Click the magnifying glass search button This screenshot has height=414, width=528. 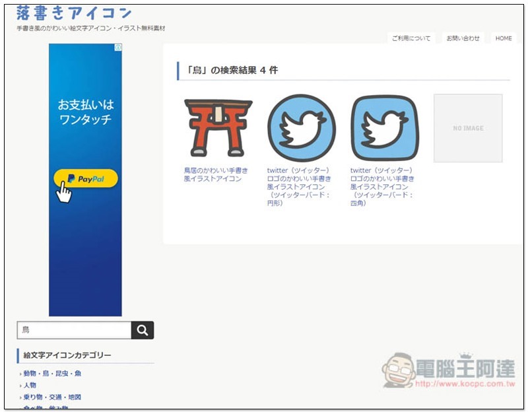click(x=143, y=330)
